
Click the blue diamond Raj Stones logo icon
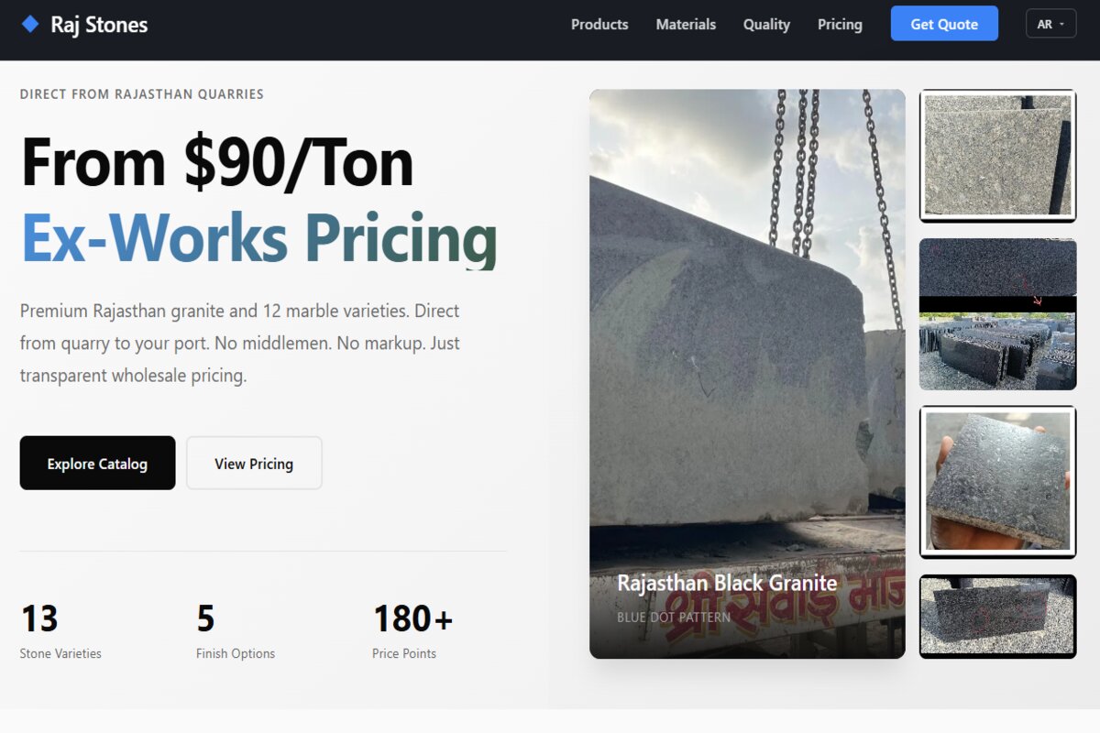[30, 24]
